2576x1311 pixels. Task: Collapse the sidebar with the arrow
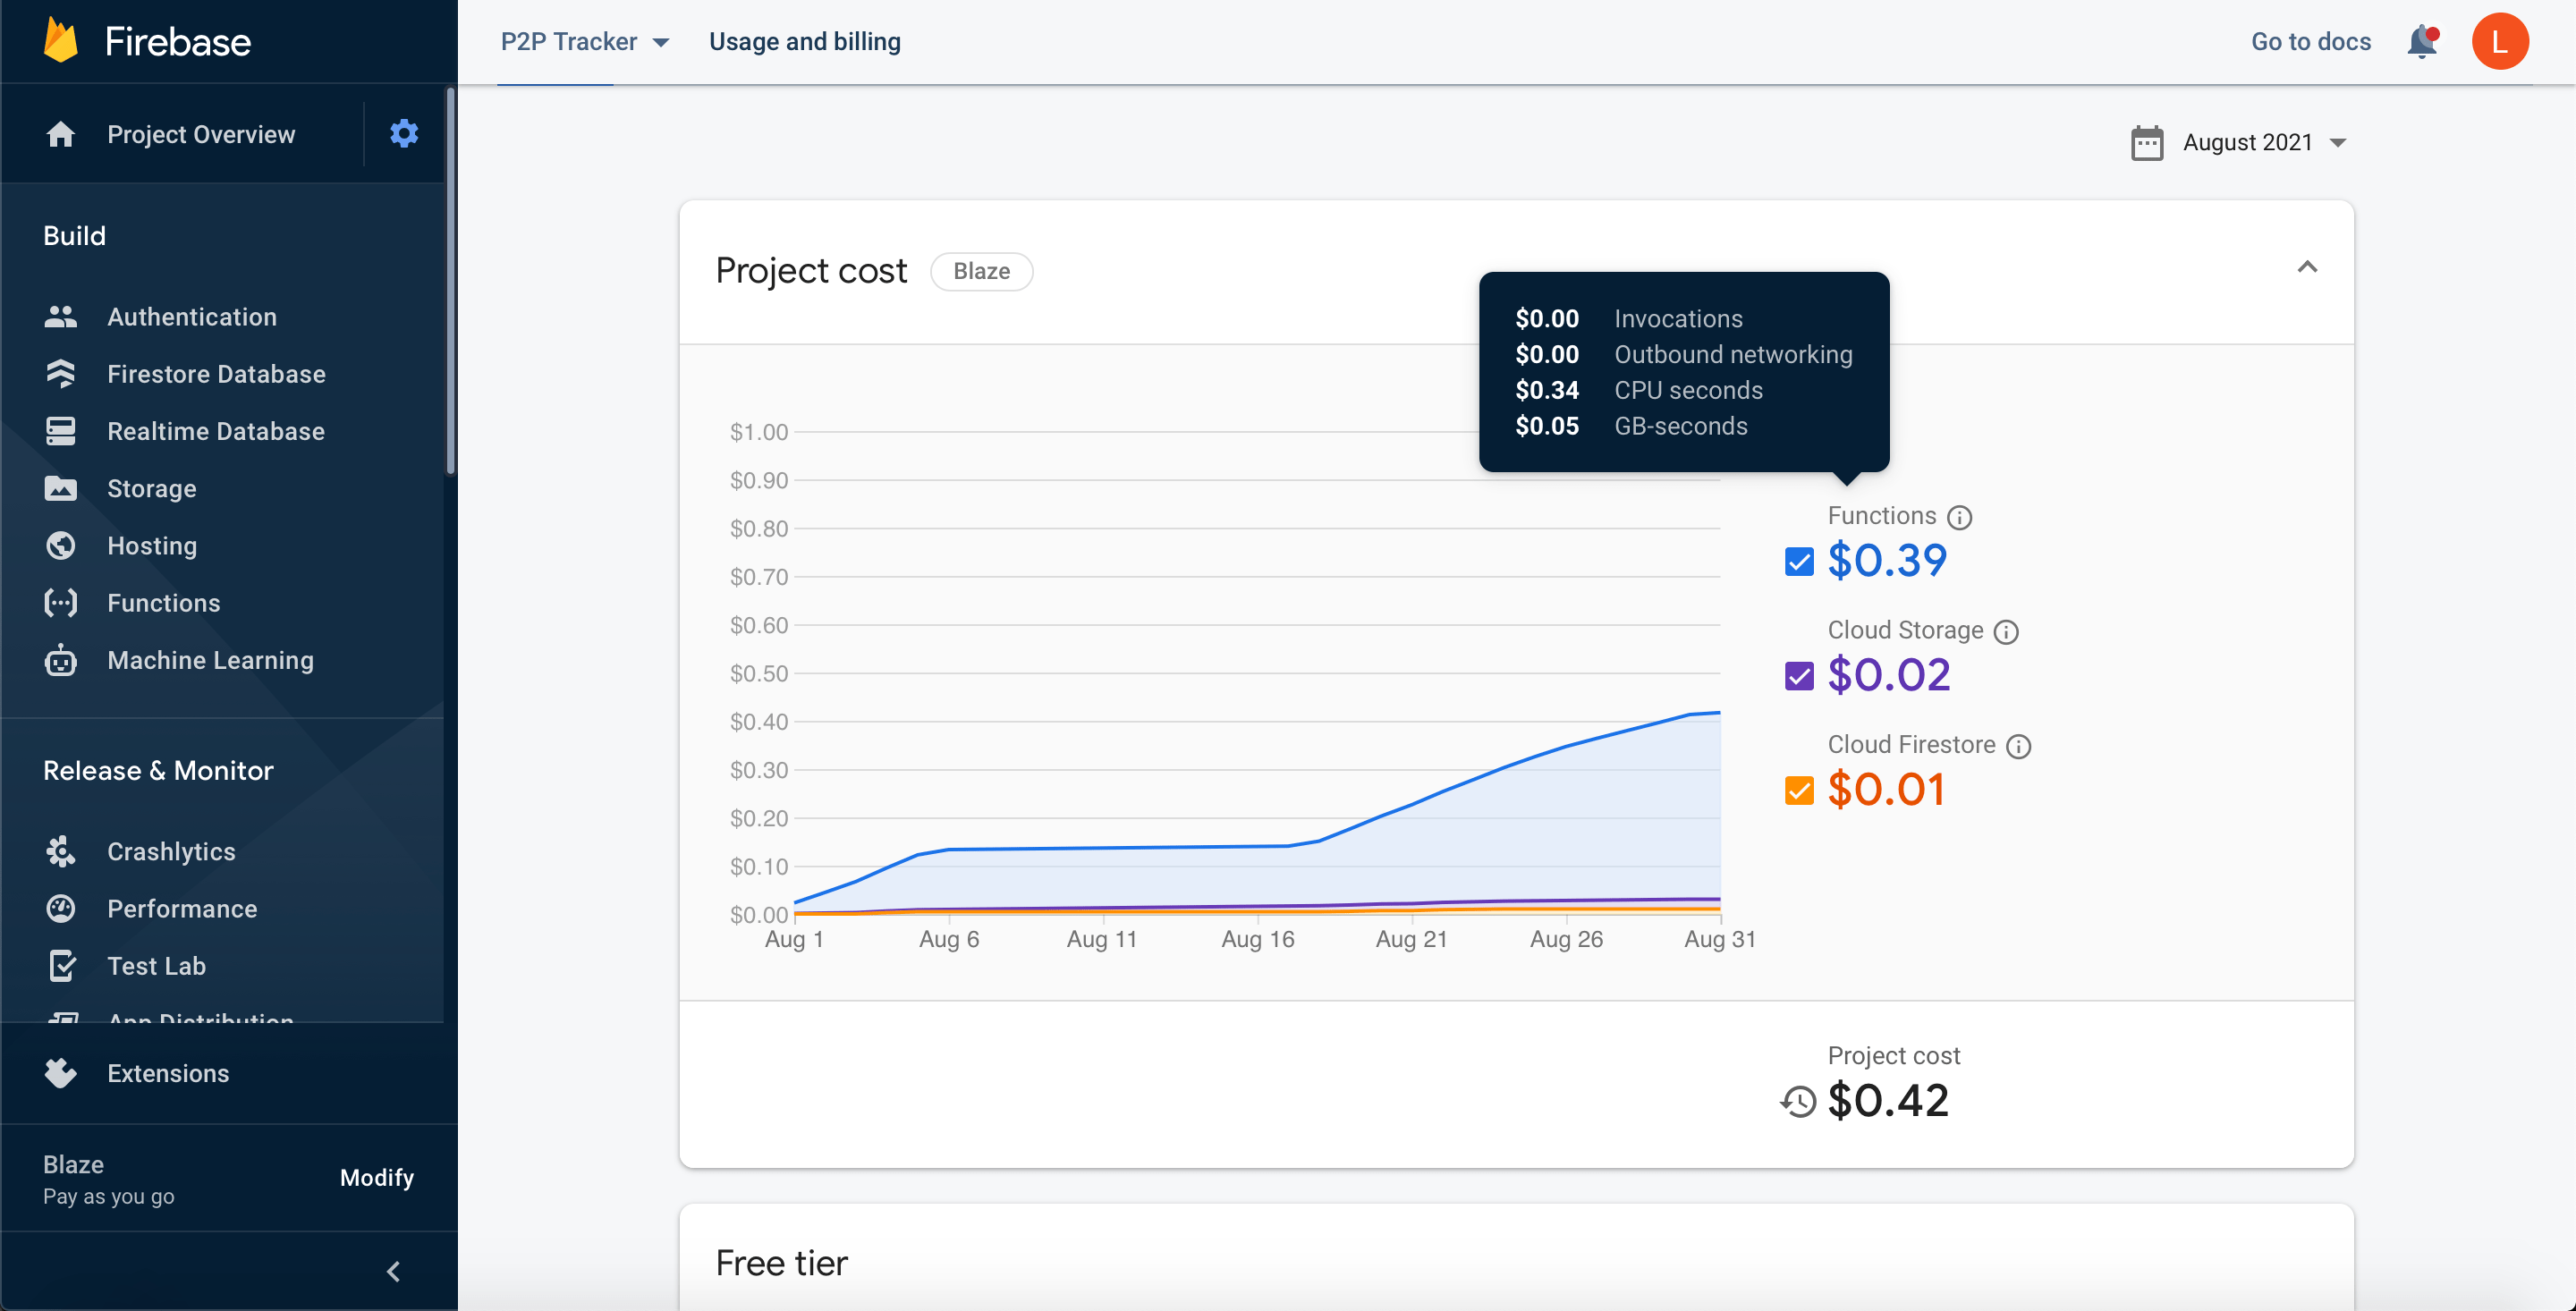(x=393, y=1271)
